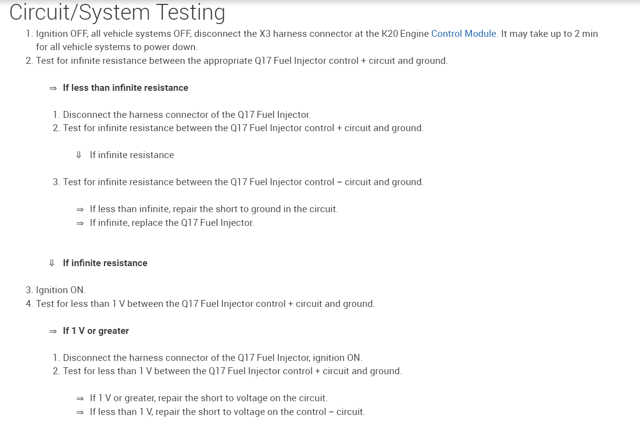
Task: Click the down arrow beside non-bold "If infinite resistance"
Action: coord(78,155)
